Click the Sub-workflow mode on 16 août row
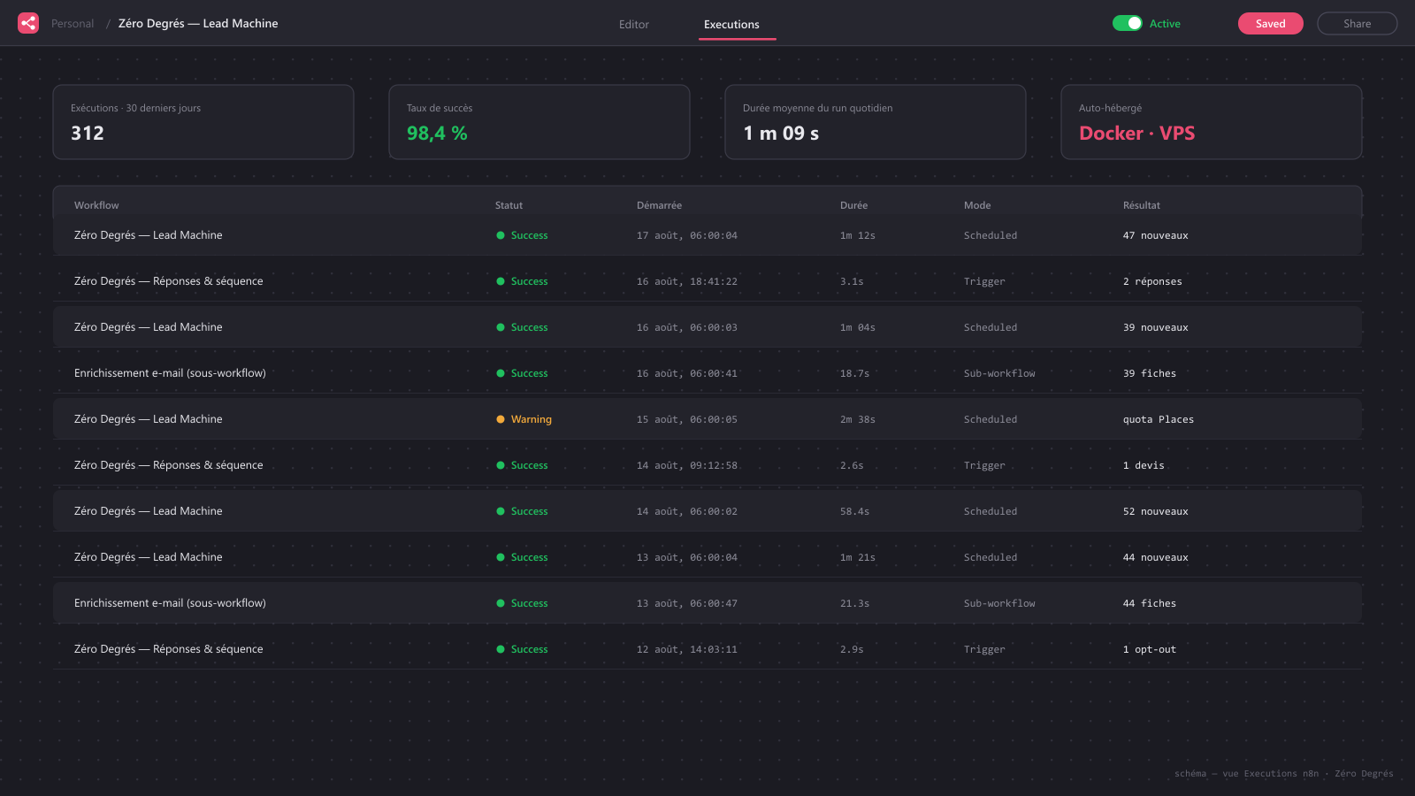Image resolution: width=1415 pixels, height=796 pixels. click(x=999, y=373)
